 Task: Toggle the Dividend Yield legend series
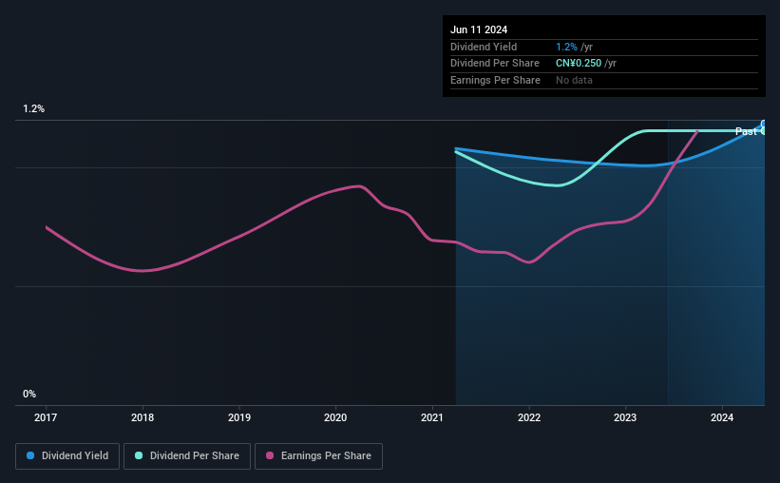click(x=67, y=455)
